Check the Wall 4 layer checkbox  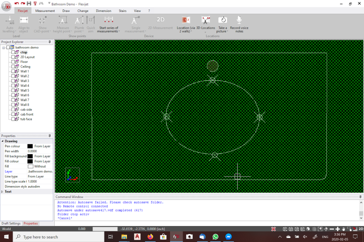[x=13, y=85]
